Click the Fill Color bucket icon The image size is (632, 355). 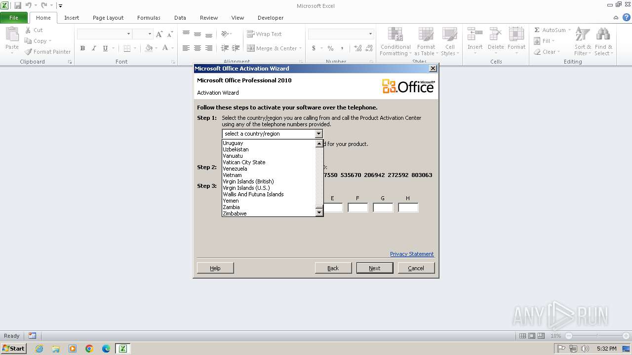click(x=149, y=48)
